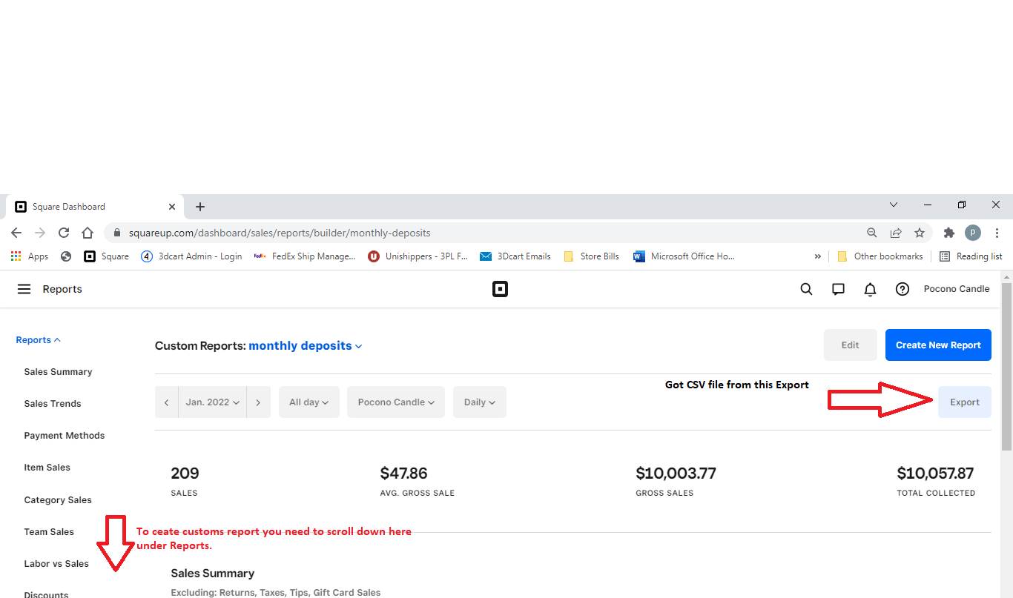
Task: Select Sales Summary in the sidebar
Action: click(58, 372)
